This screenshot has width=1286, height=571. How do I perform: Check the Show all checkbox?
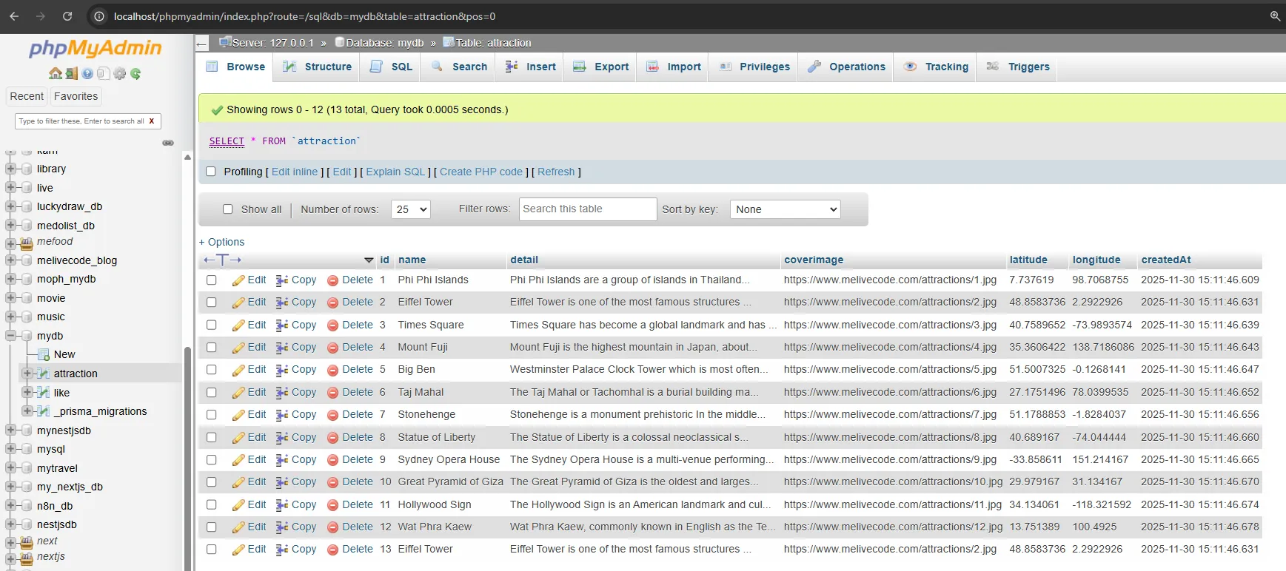(x=228, y=209)
